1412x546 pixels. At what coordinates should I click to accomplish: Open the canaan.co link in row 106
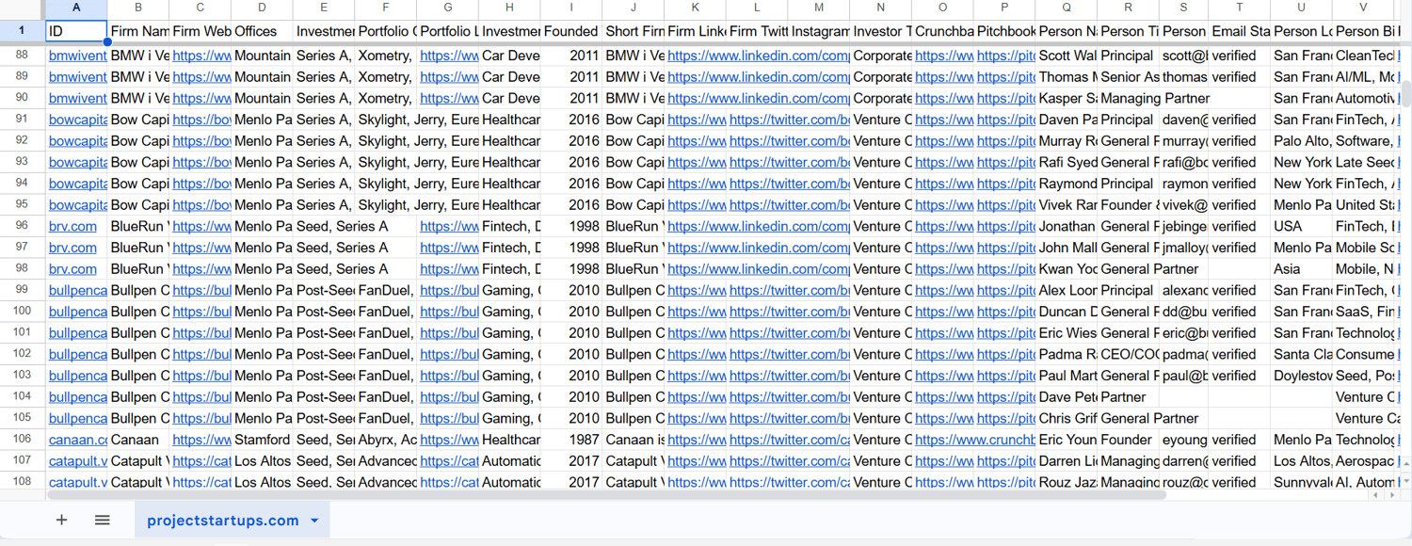78,440
